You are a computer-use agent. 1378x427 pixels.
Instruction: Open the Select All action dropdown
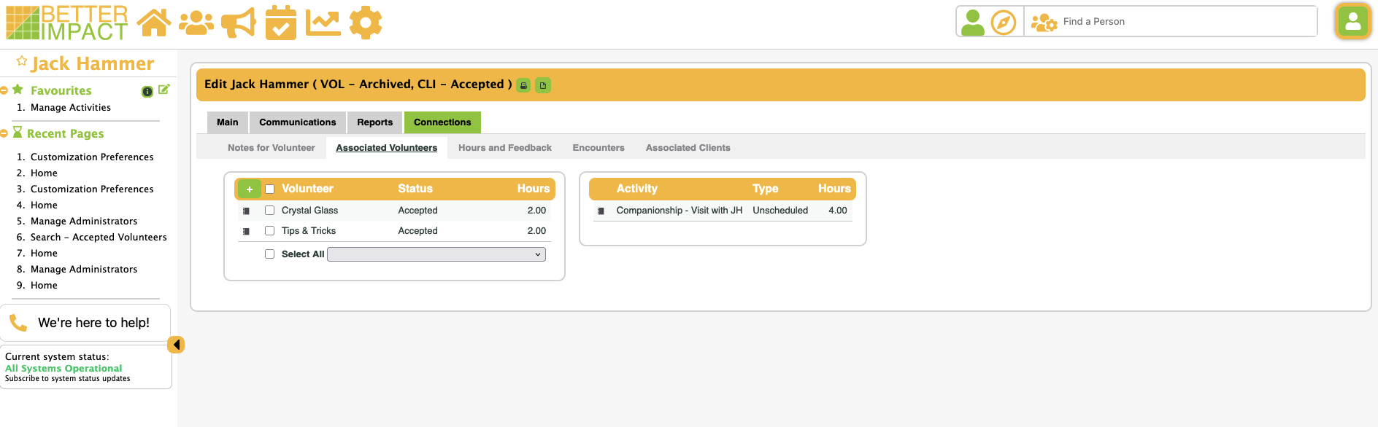(436, 254)
